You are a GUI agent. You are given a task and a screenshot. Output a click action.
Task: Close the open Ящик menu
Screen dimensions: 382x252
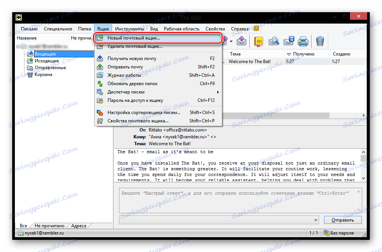[103, 29]
